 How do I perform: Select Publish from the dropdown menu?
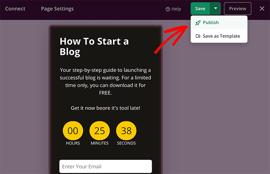point(219,22)
